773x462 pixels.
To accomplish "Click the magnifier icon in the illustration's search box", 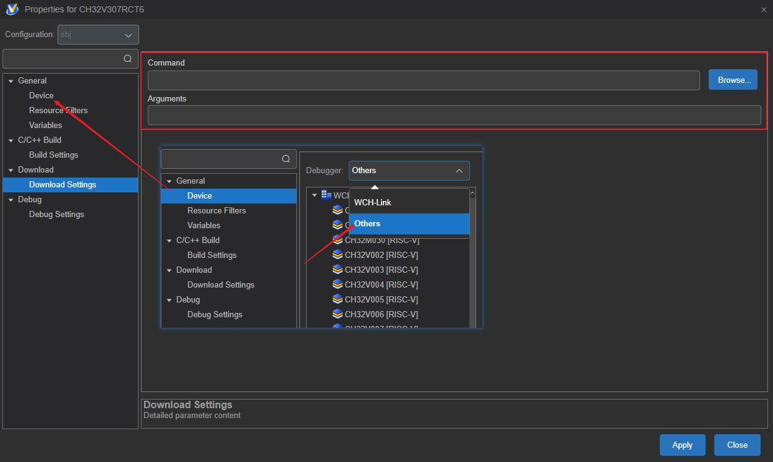I will pos(286,159).
